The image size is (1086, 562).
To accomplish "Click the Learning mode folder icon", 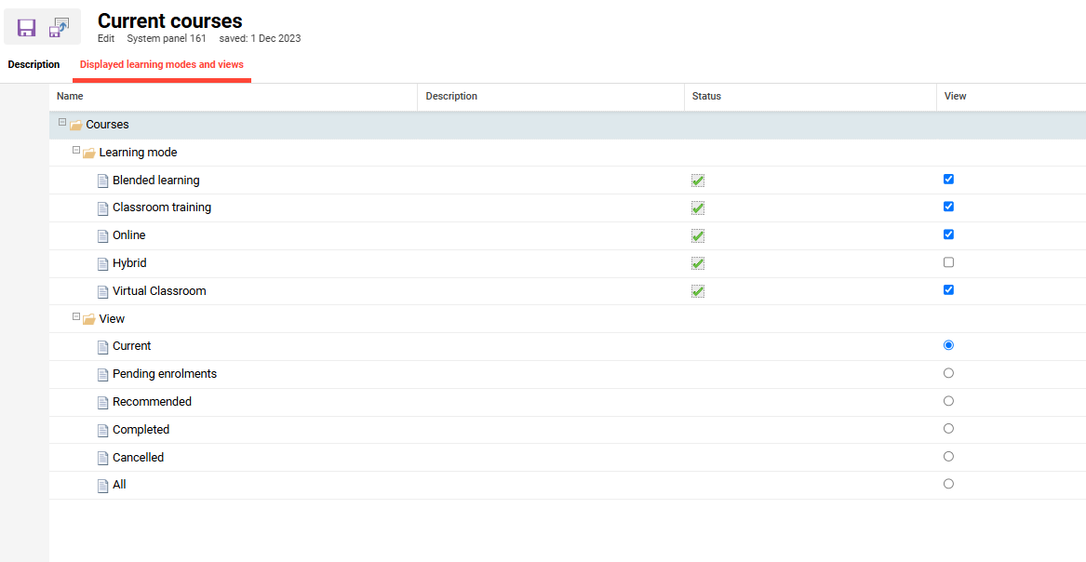I will [89, 154].
